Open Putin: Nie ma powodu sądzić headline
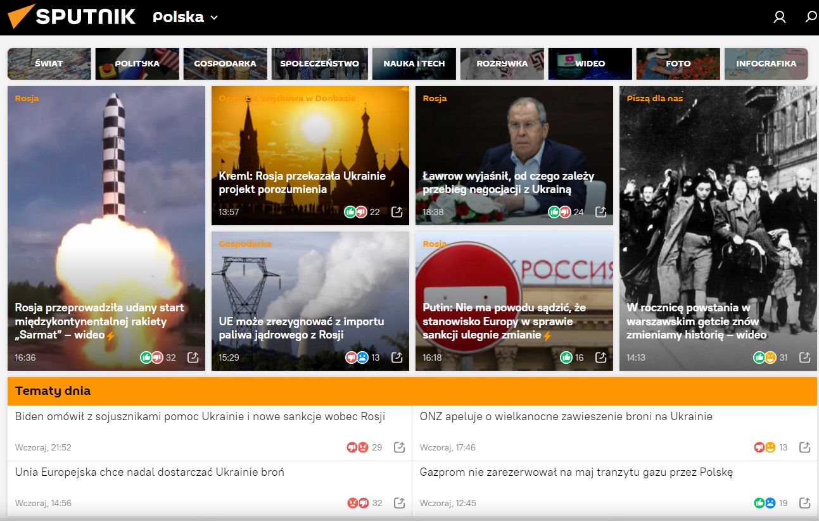 [x=504, y=321]
